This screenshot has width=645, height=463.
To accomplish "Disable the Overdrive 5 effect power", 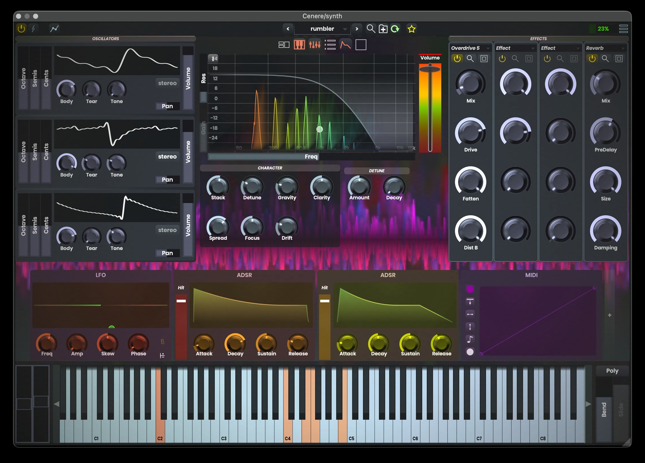I will pos(457,58).
